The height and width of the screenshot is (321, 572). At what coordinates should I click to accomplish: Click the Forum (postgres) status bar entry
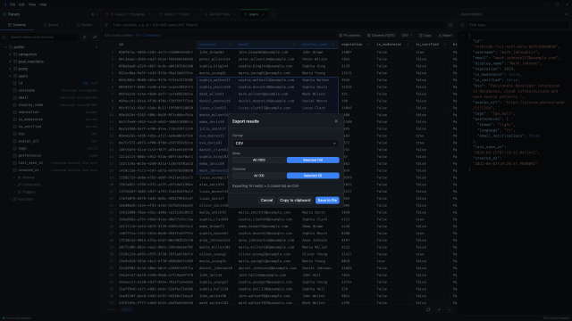tap(17, 318)
